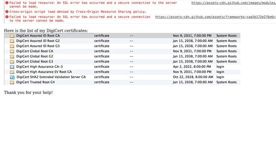Screen dimensions: 276x155
Task: Click System Roots in the DigiCert Trusted Root G4 row
Action: click(x=226, y=82)
